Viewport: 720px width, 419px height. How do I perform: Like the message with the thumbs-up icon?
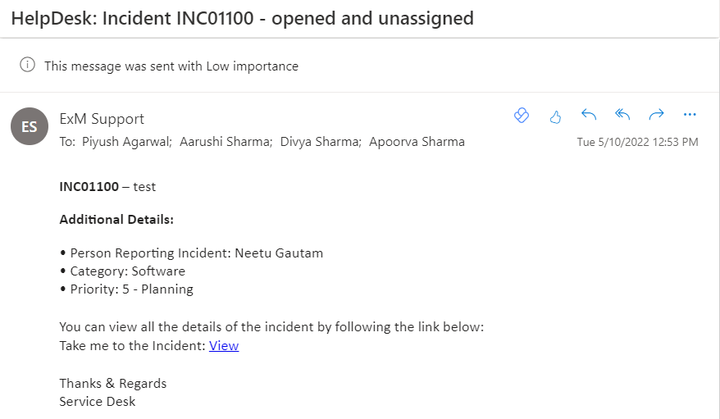[x=555, y=116]
